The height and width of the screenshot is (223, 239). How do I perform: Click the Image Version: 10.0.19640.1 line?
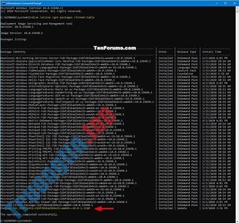coord(22,33)
